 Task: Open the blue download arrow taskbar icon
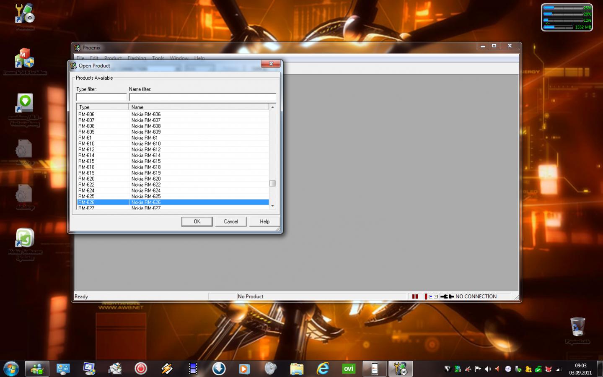coord(219,369)
